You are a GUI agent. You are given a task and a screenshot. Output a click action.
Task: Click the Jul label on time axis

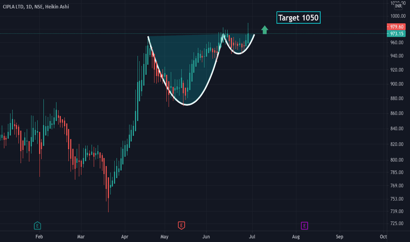point(252,237)
